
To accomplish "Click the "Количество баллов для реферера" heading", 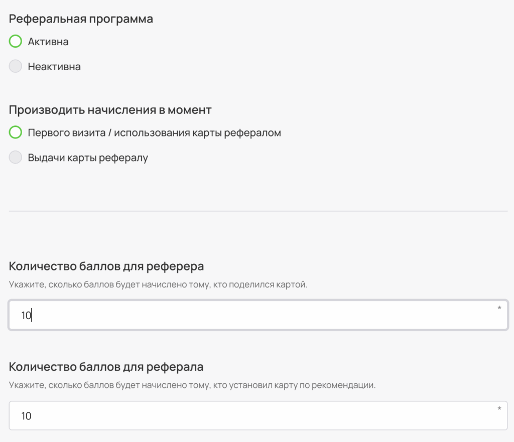I will coord(106,266).
